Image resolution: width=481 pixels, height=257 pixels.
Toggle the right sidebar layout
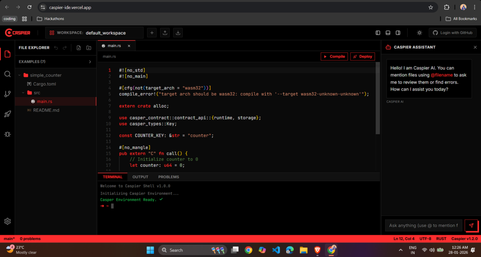[398, 33]
